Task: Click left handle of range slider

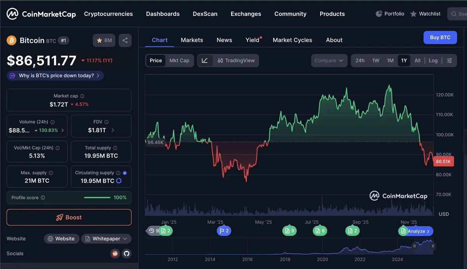Action: [x=414, y=246]
